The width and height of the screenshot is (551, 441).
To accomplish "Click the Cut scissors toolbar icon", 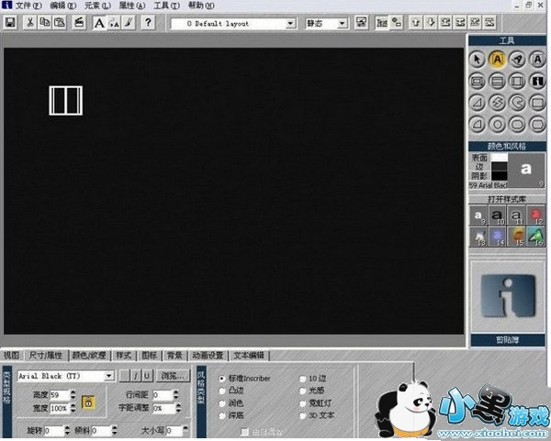I will [30, 22].
